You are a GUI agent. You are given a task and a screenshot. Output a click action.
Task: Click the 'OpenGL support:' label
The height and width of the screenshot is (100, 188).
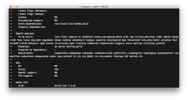click(x=28, y=73)
